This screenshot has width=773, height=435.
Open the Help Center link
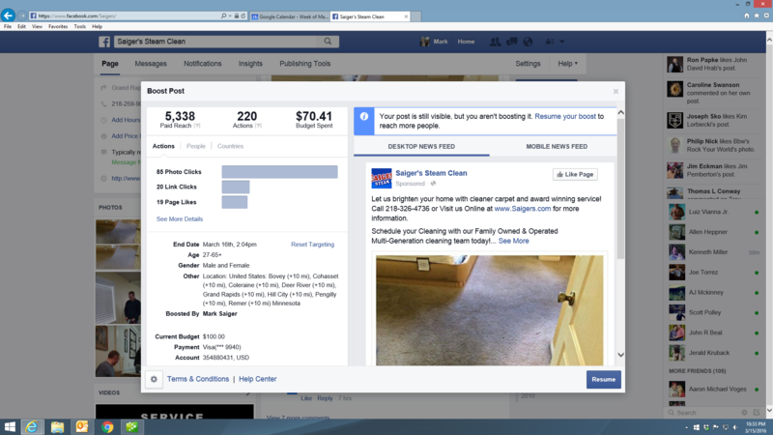(x=258, y=379)
